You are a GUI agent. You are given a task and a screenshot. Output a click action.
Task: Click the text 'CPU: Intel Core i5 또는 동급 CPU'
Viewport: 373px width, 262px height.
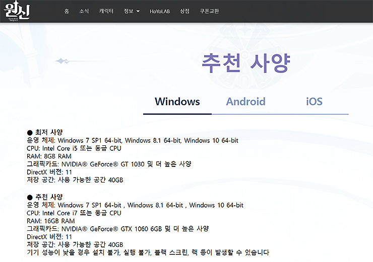tap(74, 148)
